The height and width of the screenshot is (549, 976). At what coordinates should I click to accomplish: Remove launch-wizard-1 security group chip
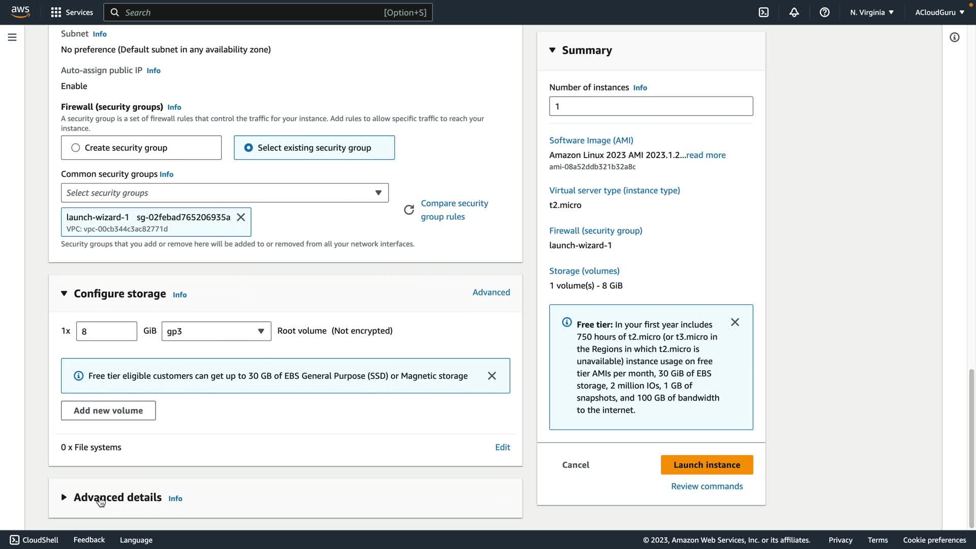coord(241,217)
